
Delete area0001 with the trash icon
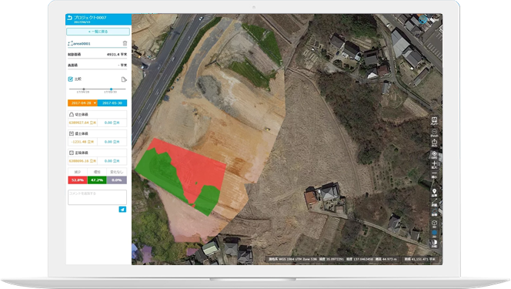(x=125, y=43)
